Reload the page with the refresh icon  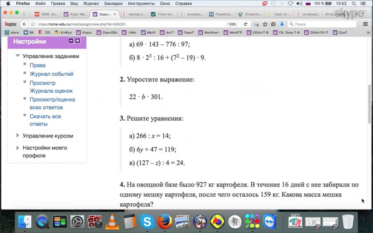[x=245, y=24]
